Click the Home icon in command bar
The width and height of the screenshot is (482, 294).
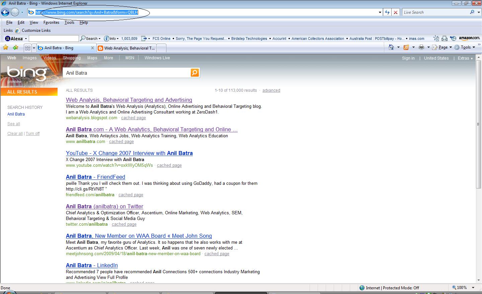pyautogui.click(x=391, y=47)
